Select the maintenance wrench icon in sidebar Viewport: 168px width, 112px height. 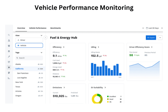9,57
